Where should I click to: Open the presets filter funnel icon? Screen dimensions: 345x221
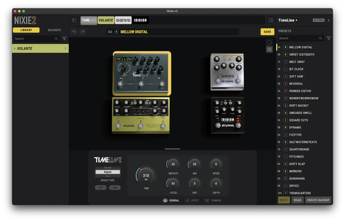[x=329, y=38]
